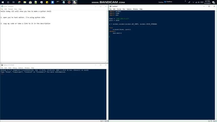
Task: Open View menu in Notepad
Action: pyautogui.click(x=16, y=9)
